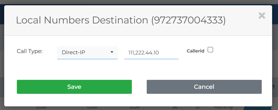Open the Call Type dropdown showing Direct-IP
278x110 pixels.
pos(88,52)
